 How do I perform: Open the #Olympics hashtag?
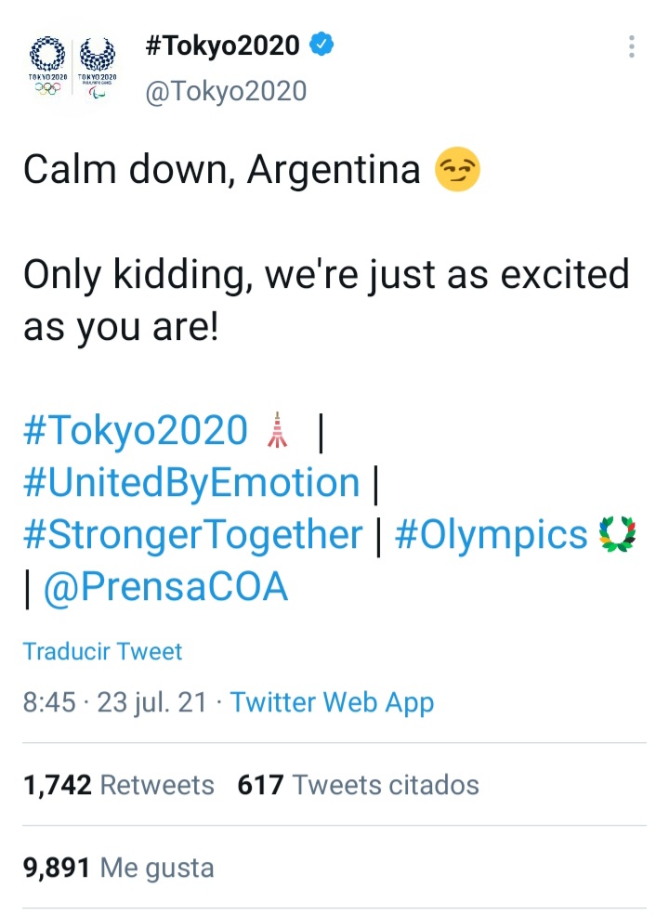click(x=492, y=536)
